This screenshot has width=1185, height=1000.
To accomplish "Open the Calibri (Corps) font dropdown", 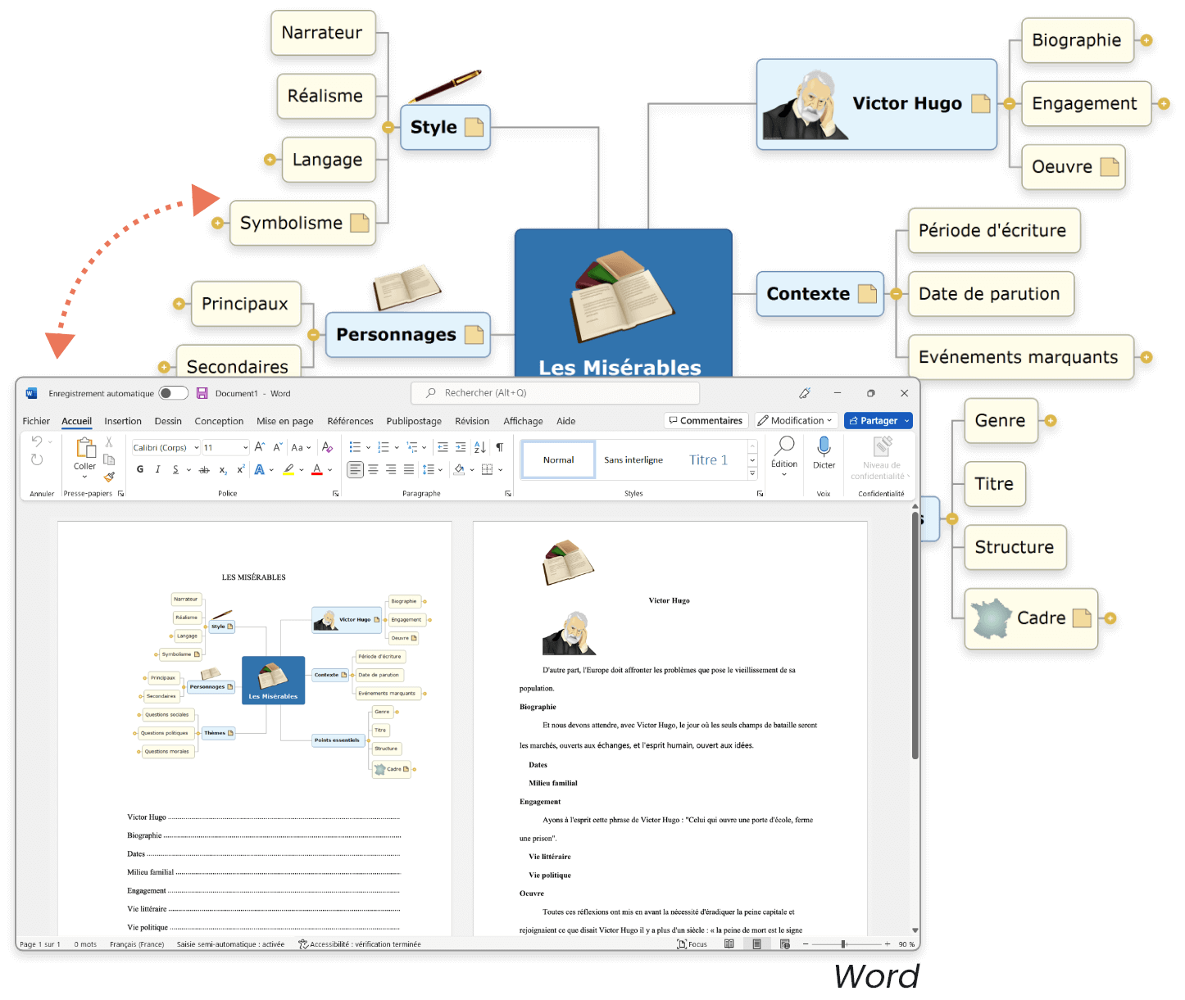I will (x=197, y=448).
